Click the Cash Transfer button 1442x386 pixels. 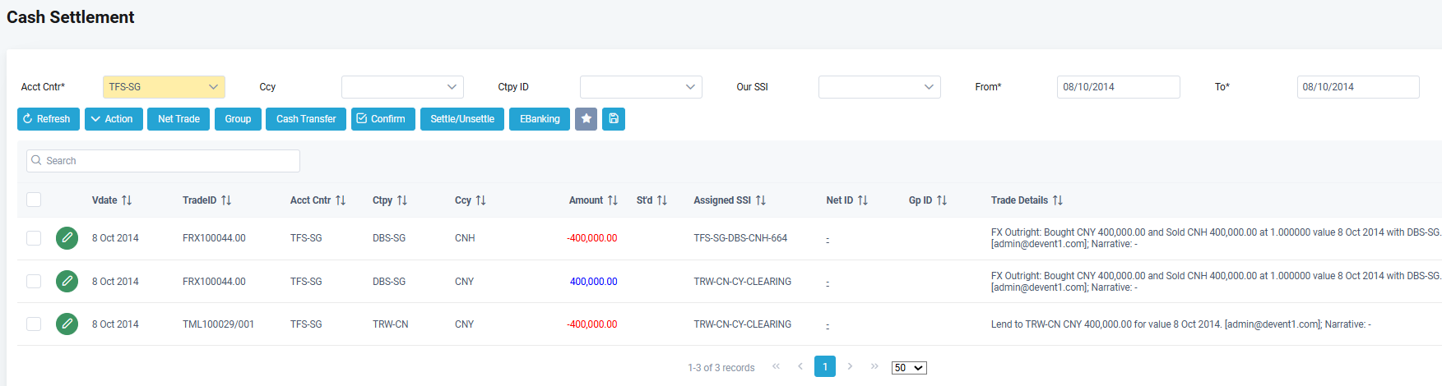coord(306,119)
